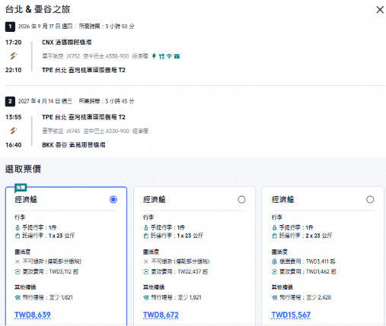Screen dimensions: 386x326
Task: Click the refund fee icon beside TWD3,411
Action: (274, 261)
